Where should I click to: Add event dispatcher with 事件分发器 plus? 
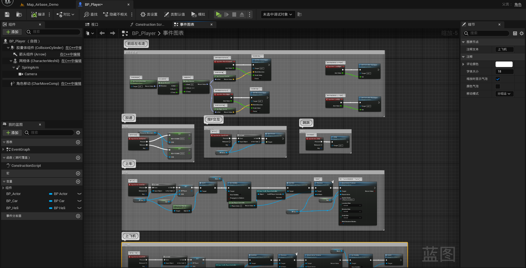pyautogui.click(x=78, y=216)
